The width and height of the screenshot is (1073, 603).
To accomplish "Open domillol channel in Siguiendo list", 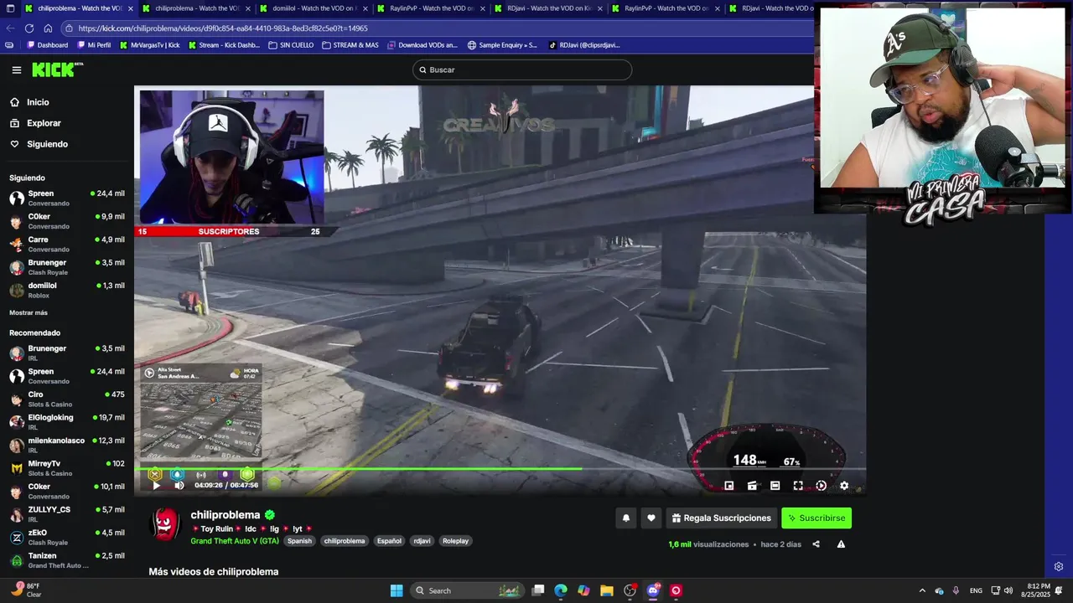I will [67, 290].
